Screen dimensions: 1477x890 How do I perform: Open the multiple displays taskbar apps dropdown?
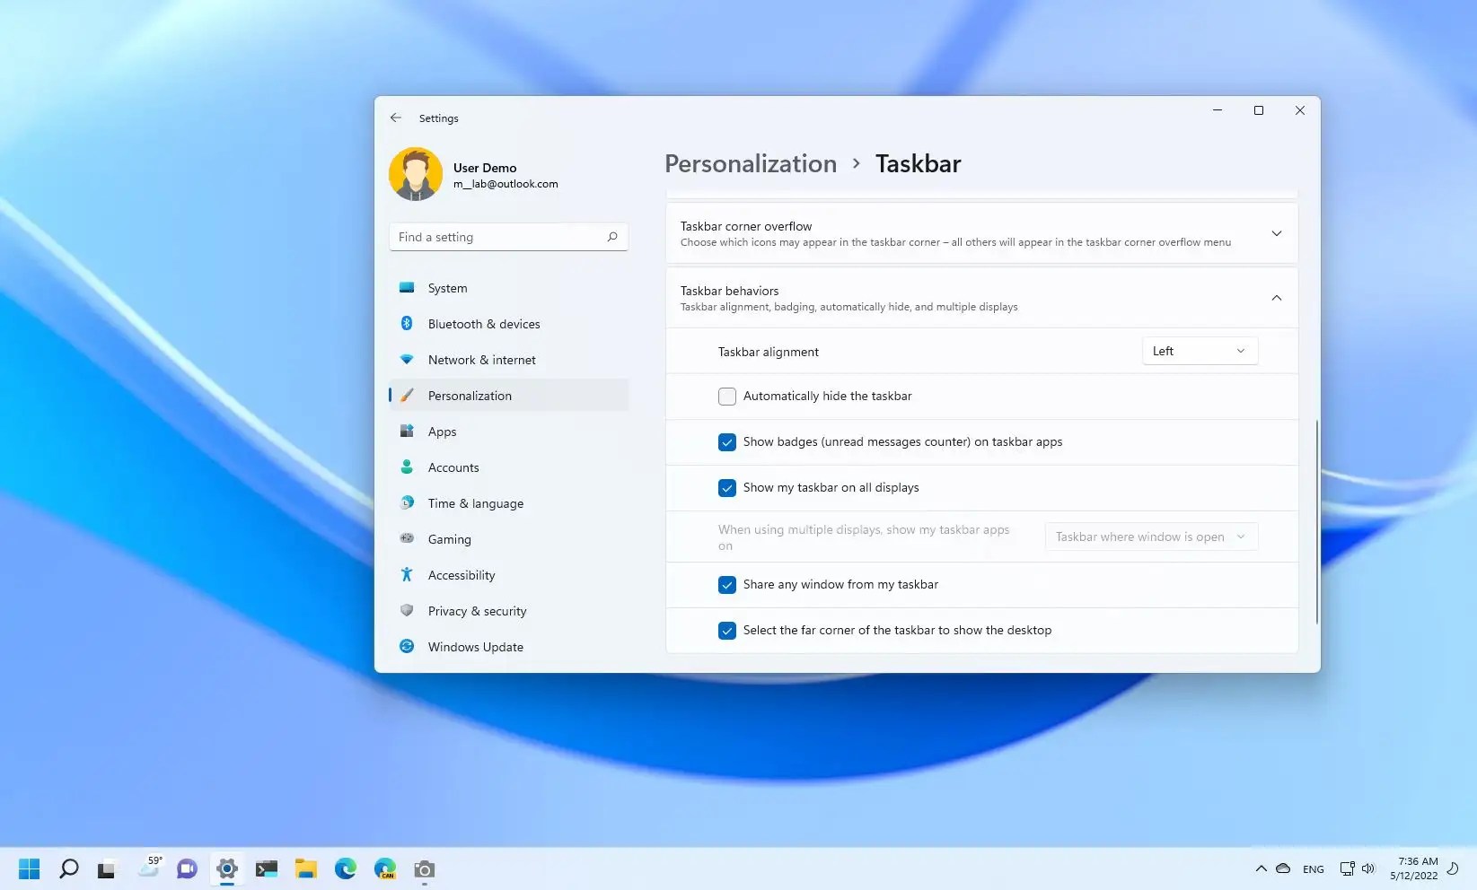coord(1150,537)
